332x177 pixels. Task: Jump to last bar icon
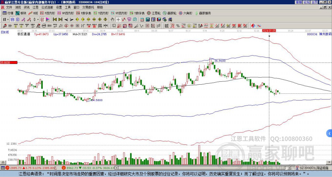point(60,20)
